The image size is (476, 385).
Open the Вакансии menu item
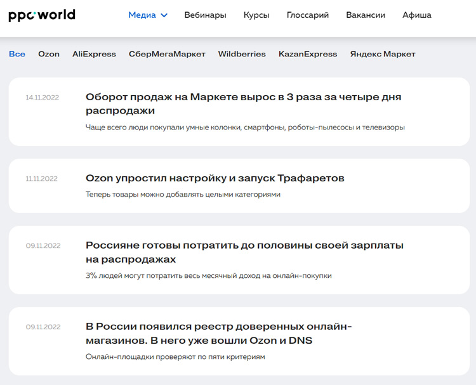[366, 15]
